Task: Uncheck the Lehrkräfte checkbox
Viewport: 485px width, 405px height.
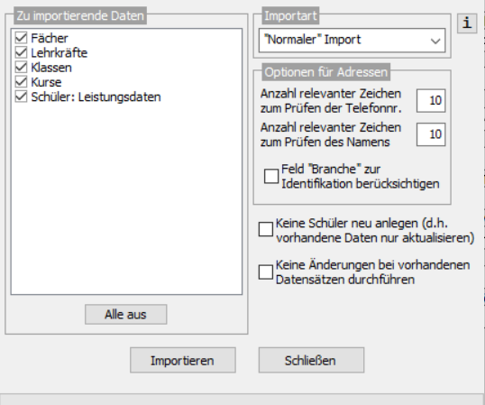Action: pyautogui.click(x=21, y=52)
